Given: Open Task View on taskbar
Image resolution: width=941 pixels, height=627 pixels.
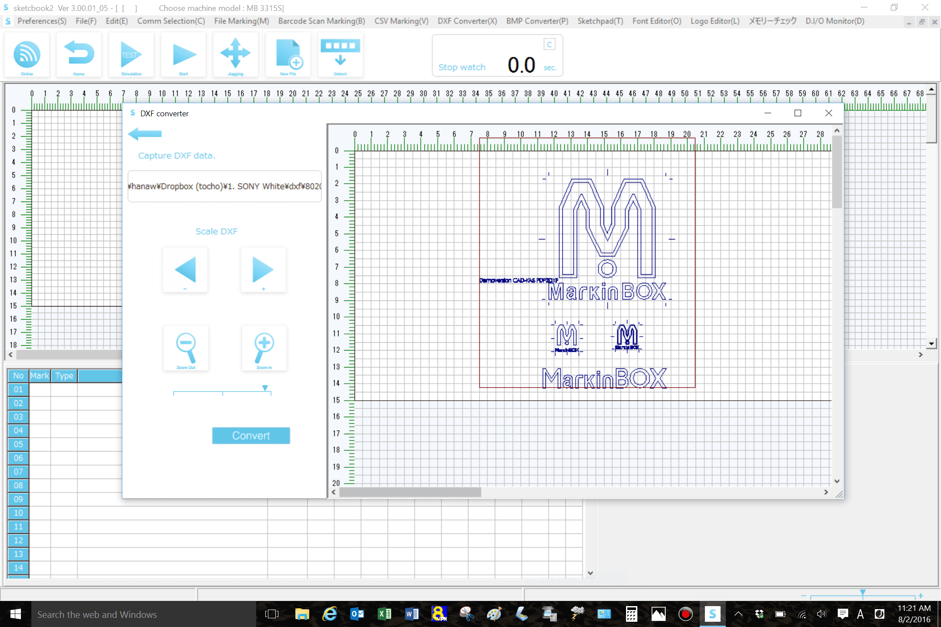Looking at the screenshot, I should (x=272, y=614).
